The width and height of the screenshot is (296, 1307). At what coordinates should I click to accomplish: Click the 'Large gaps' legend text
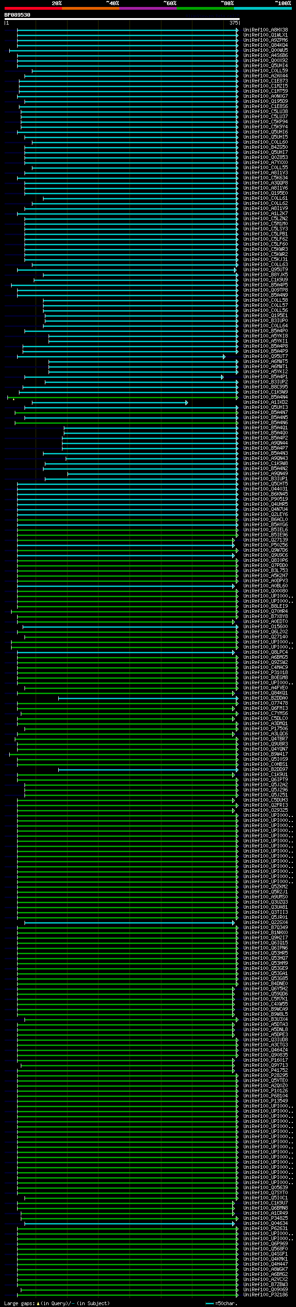tap(19, 1303)
